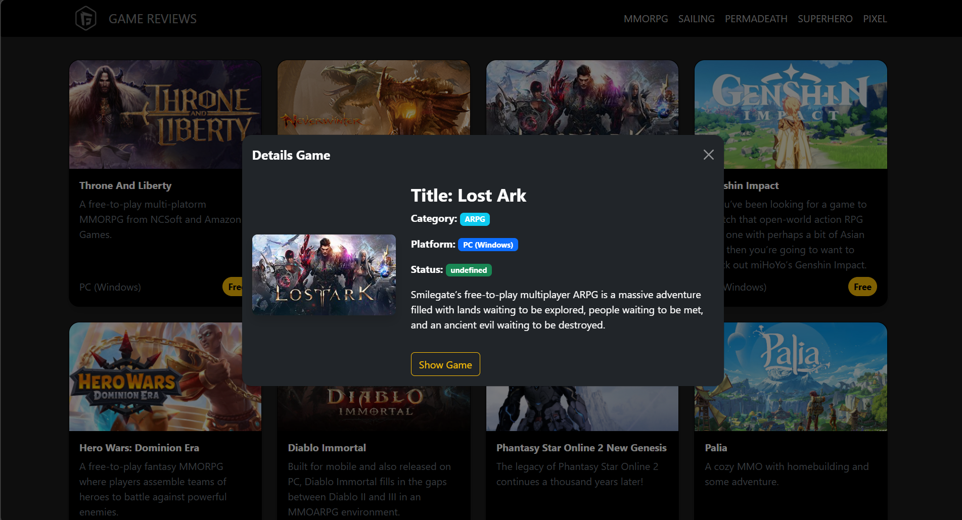This screenshot has height=520, width=962.
Task: Click the Game Reviews shield logo icon
Action: 85,19
